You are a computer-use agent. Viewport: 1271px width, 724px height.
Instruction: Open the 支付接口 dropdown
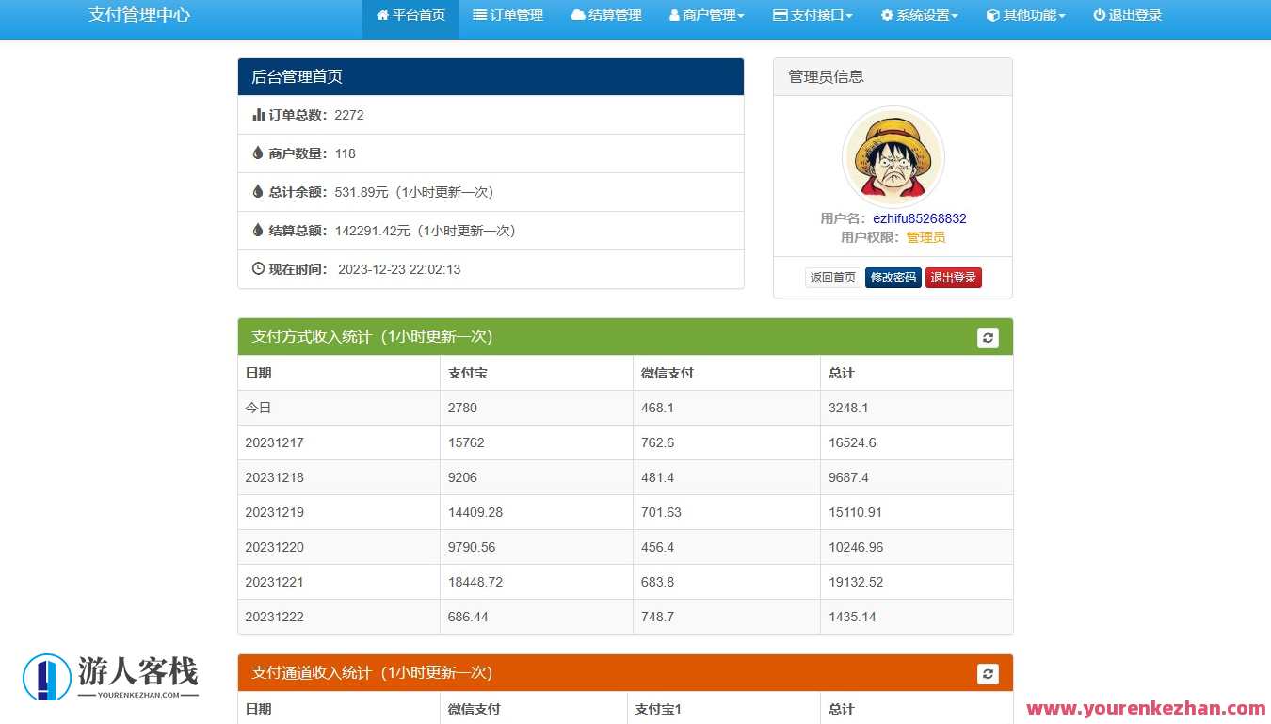coord(812,15)
